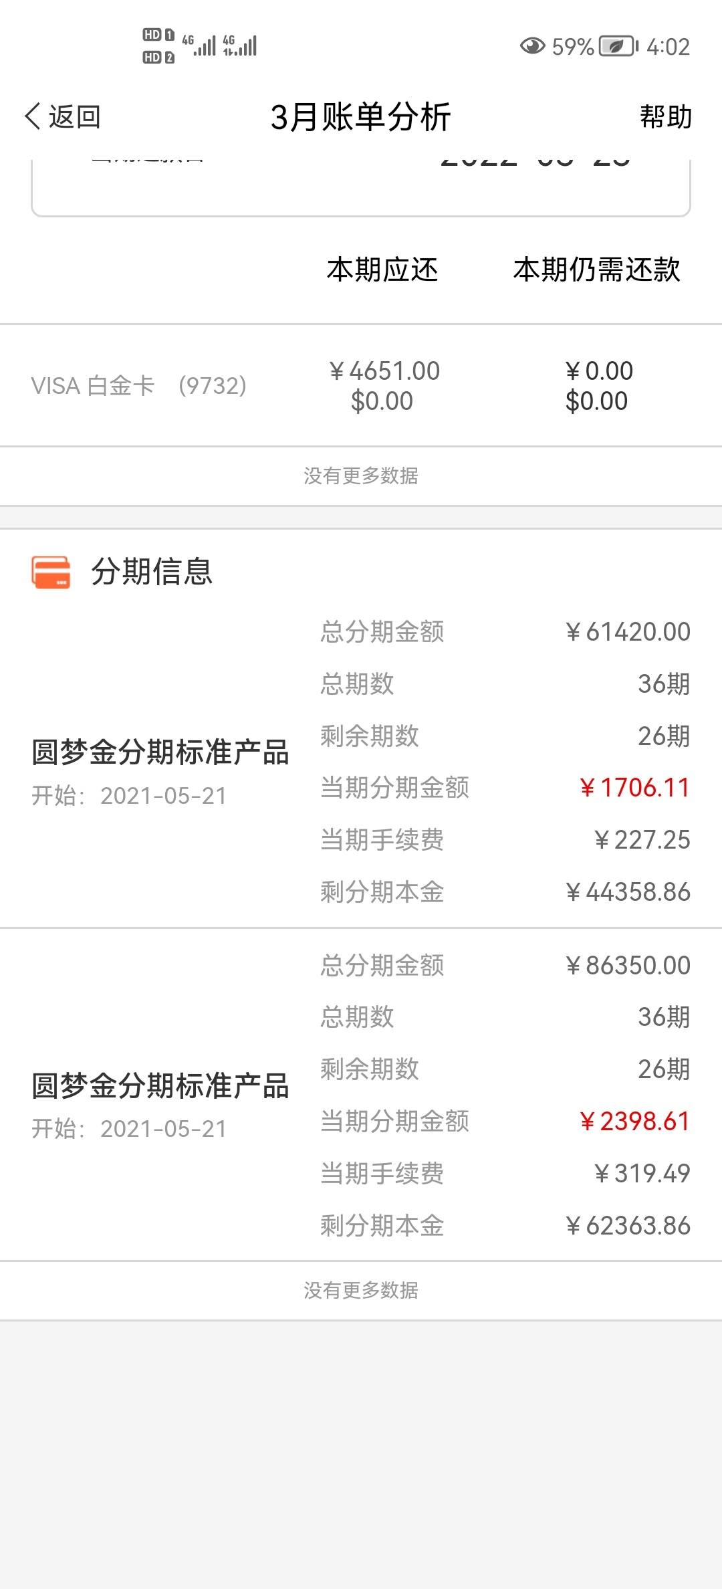Tap the back arrow chevron icon
722x1589 pixels.
pyautogui.click(x=33, y=116)
